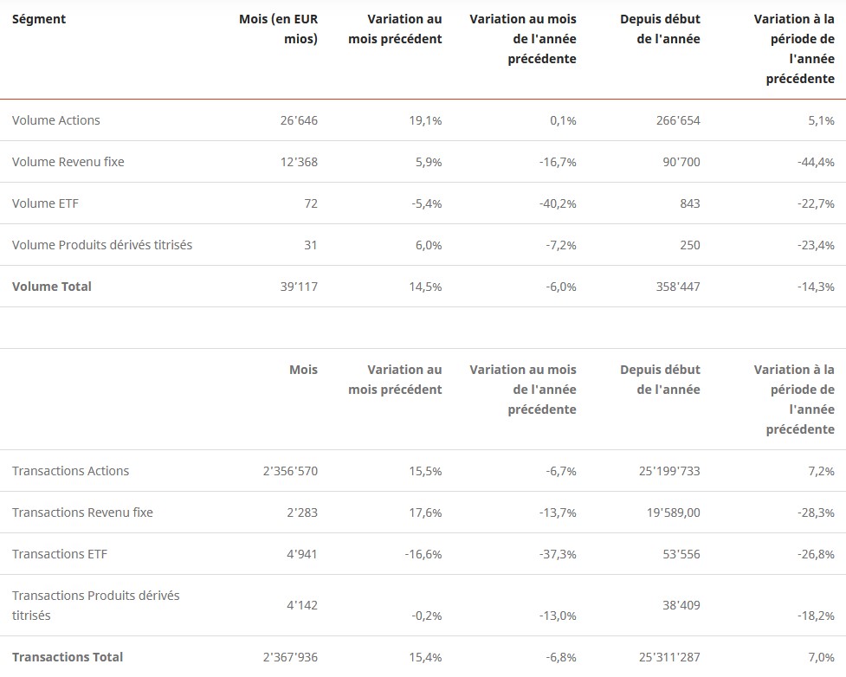
Task: Click the bold Volume Total label
Action: click(x=52, y=287)
